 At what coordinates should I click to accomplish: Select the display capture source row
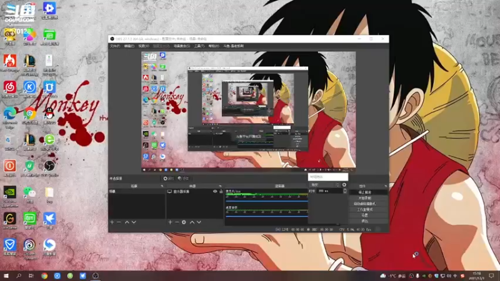194,192
